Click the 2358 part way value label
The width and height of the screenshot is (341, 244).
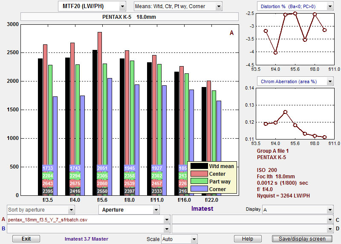tap(130, 176)
